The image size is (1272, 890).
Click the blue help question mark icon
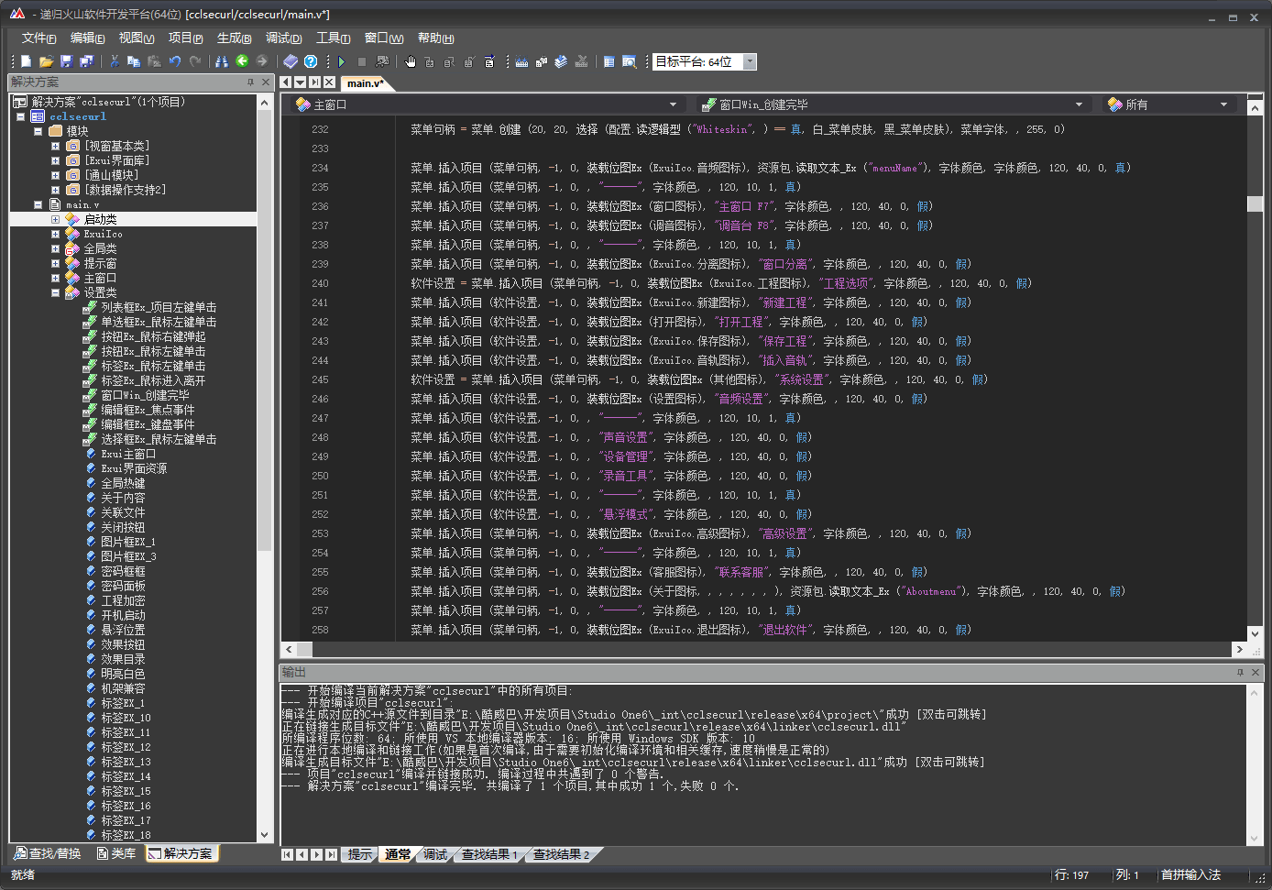point(311,61)
